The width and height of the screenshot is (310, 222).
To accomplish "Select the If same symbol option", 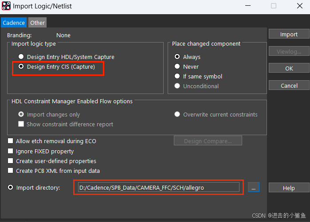I will pyautogui.click(x=177, y=76).
